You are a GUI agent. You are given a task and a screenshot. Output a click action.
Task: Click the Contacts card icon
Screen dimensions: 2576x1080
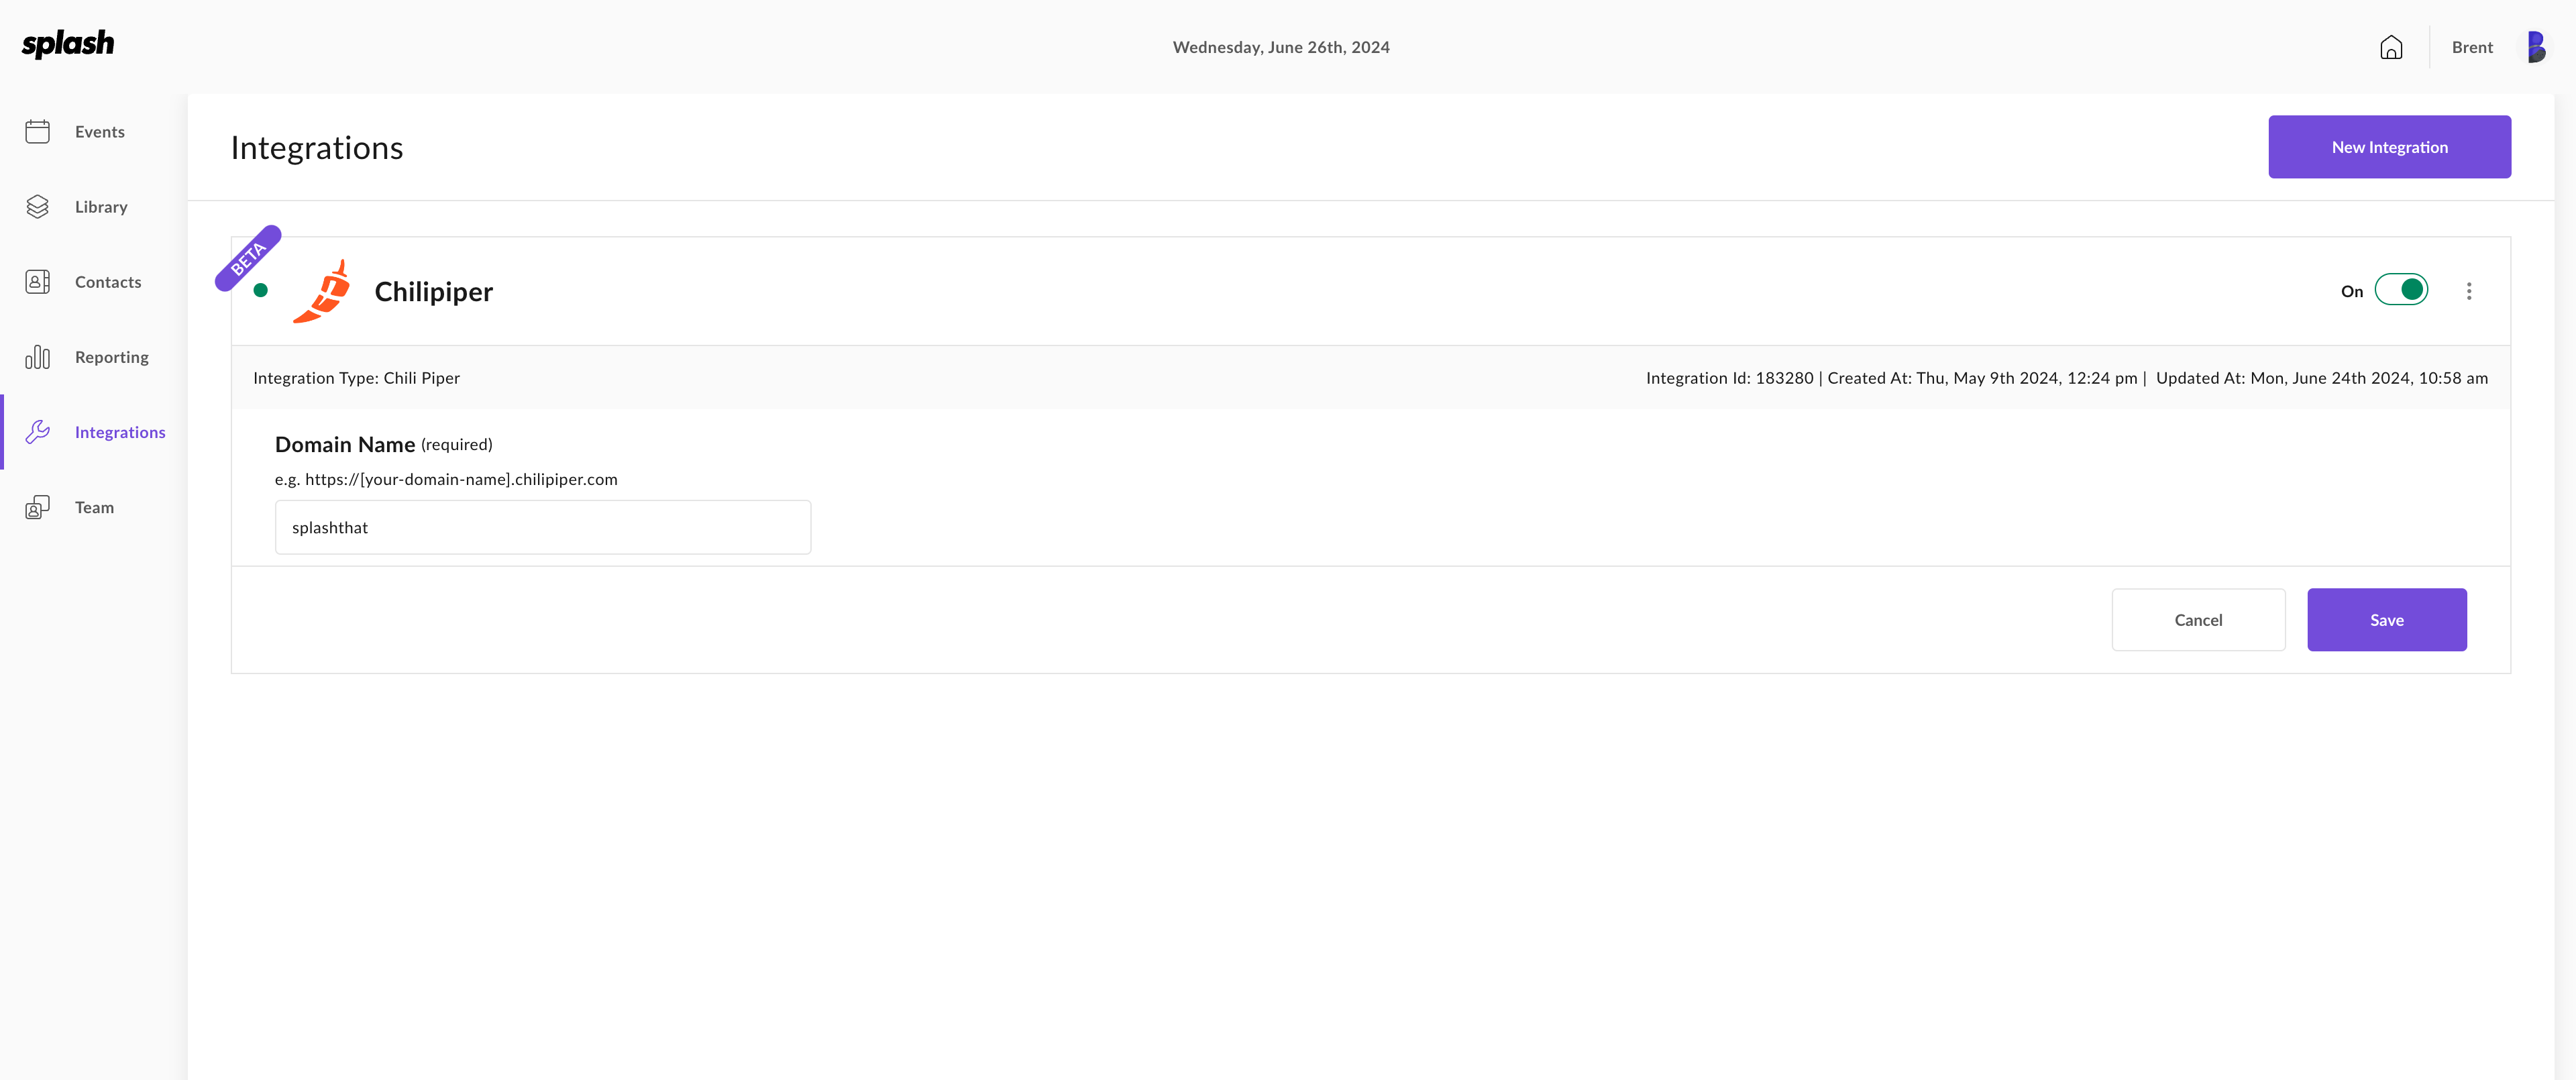[37, 282]
